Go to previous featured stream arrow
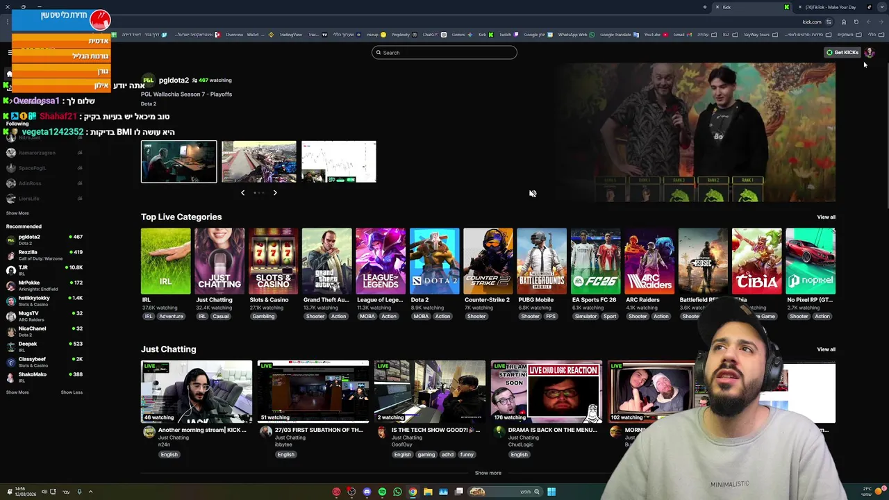This screenshot has height=500, width=889. [x=242, y=192]
